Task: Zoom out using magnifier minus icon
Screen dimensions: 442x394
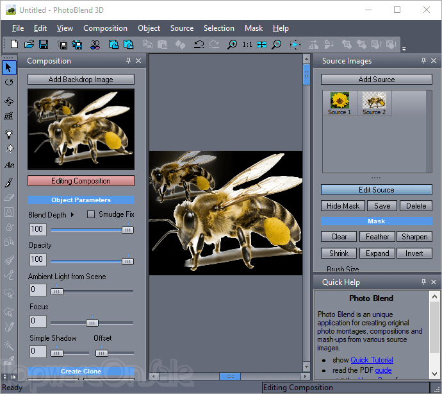Action: click(x=276, y=44)
